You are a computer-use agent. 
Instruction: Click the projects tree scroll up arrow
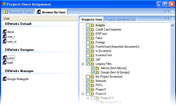pos(172,25)
